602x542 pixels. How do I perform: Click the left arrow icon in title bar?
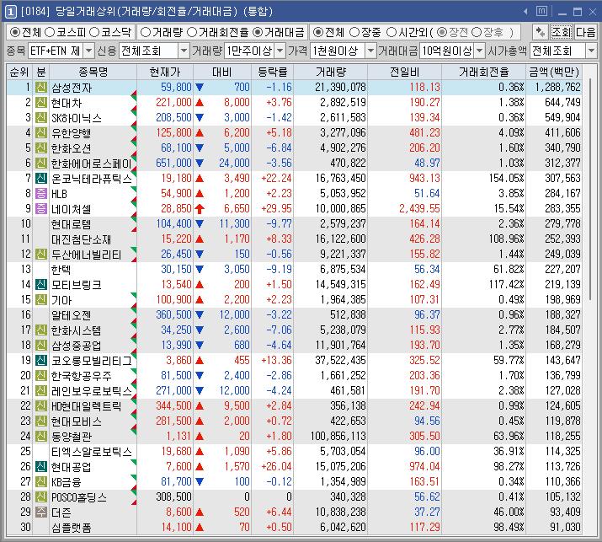525,12
